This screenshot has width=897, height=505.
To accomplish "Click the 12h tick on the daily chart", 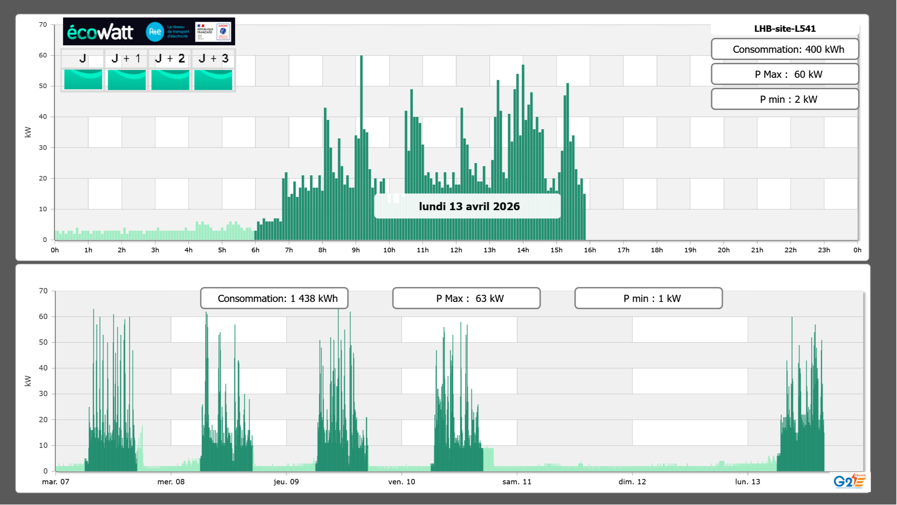I will coord(456,250).
